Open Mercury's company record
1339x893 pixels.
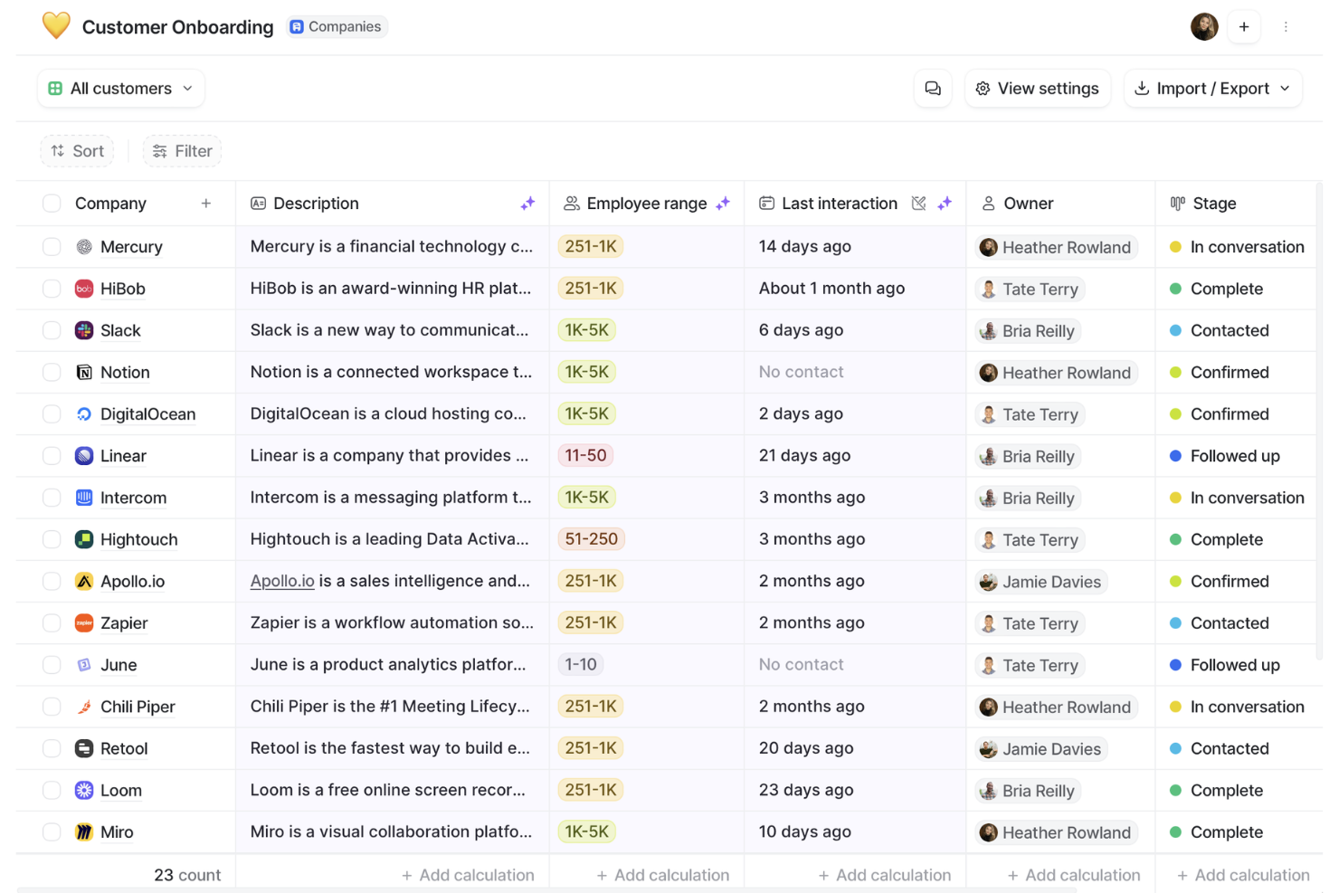(131, 246)
